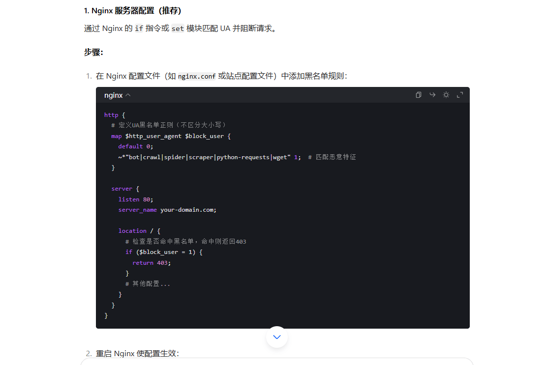Click the 'server {' code line
Screen dimensions: 547x365
(x=125, y=189)
